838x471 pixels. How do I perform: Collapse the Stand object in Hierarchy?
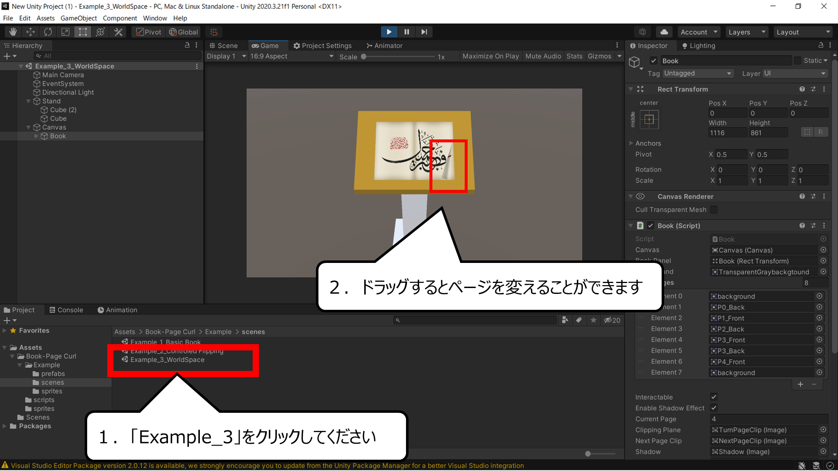(x=28, y=101)
